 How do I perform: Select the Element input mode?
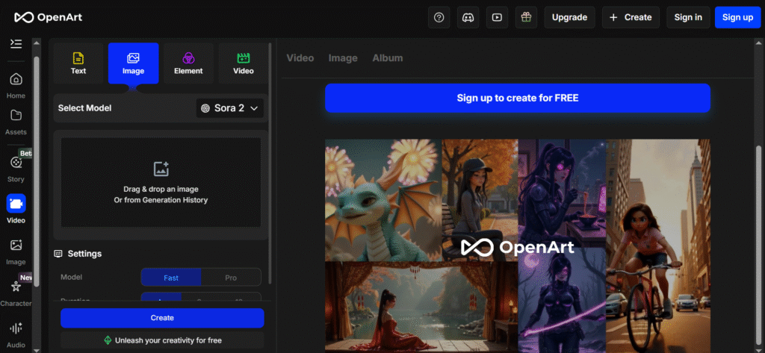tap(188, 63)
